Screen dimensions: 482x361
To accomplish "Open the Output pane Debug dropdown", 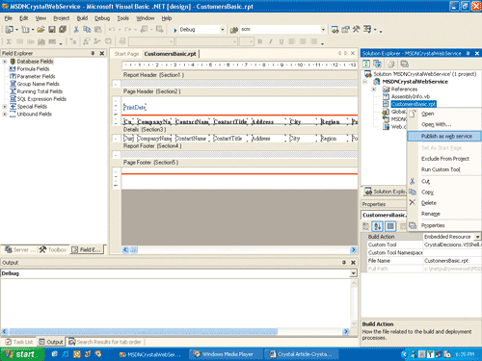I will pos(354,273).
